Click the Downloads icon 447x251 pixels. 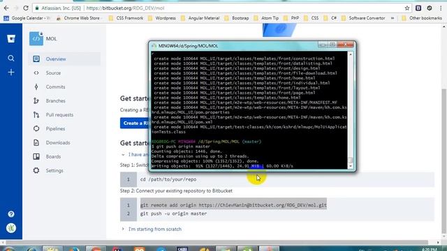pos(36,142)
